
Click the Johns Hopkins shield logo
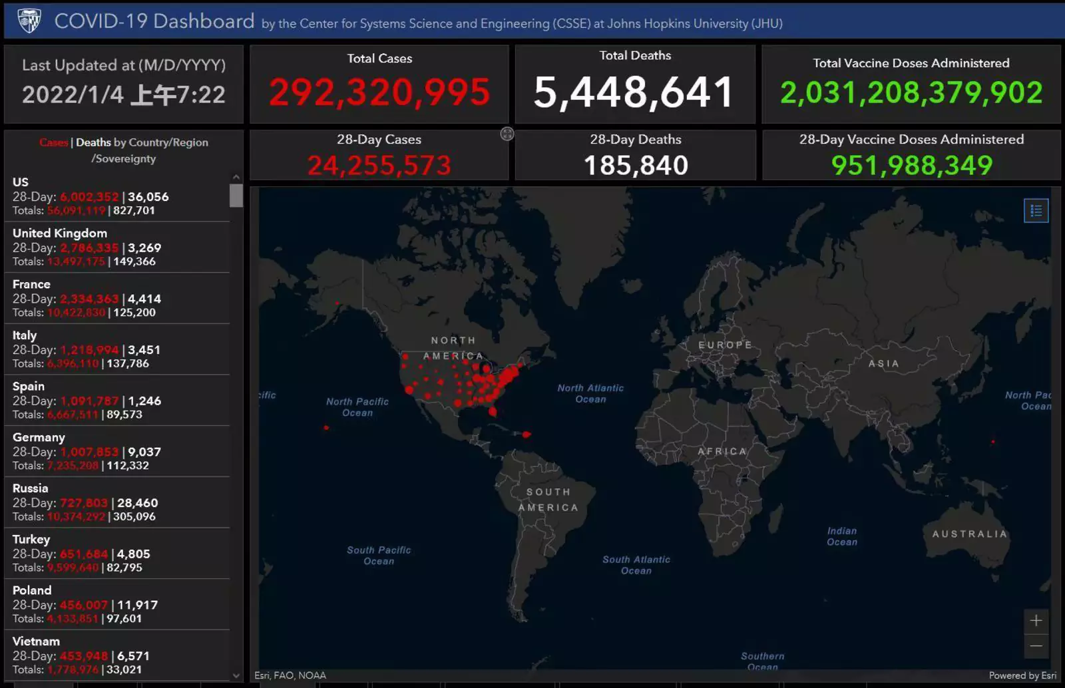29,21
